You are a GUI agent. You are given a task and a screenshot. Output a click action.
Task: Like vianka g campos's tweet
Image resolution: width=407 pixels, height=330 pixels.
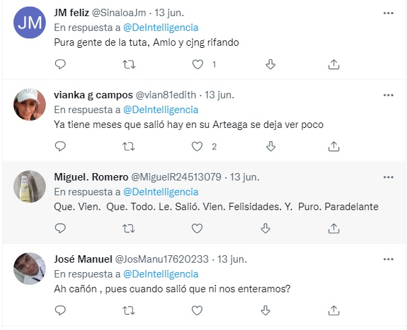198,146
